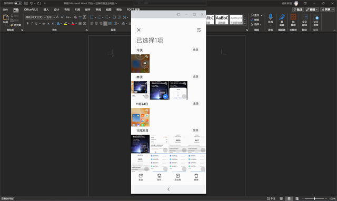Screen dimensions: 337x201
Task: Open Help tab in Word ribbon
Action: click(x=119, y=9)
